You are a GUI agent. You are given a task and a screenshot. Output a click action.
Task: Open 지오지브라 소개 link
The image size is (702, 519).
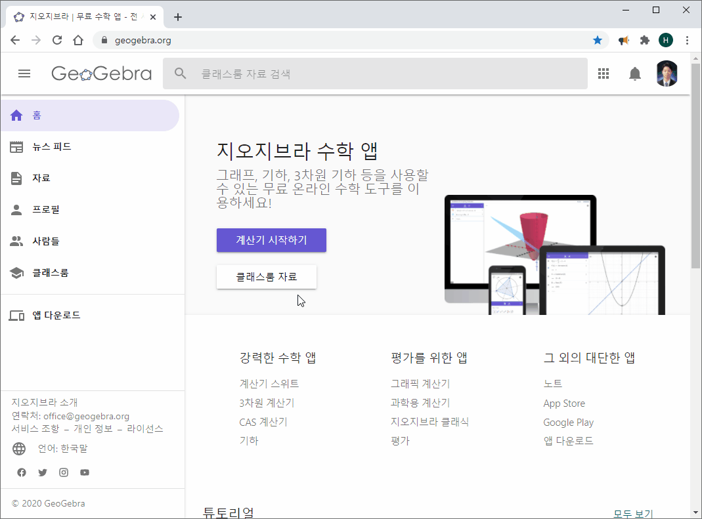(45, 403)
